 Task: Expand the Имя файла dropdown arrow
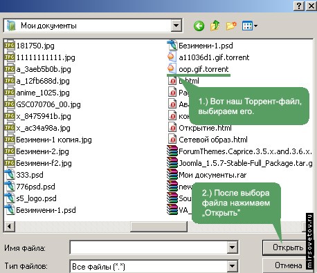tap(233, 247)
